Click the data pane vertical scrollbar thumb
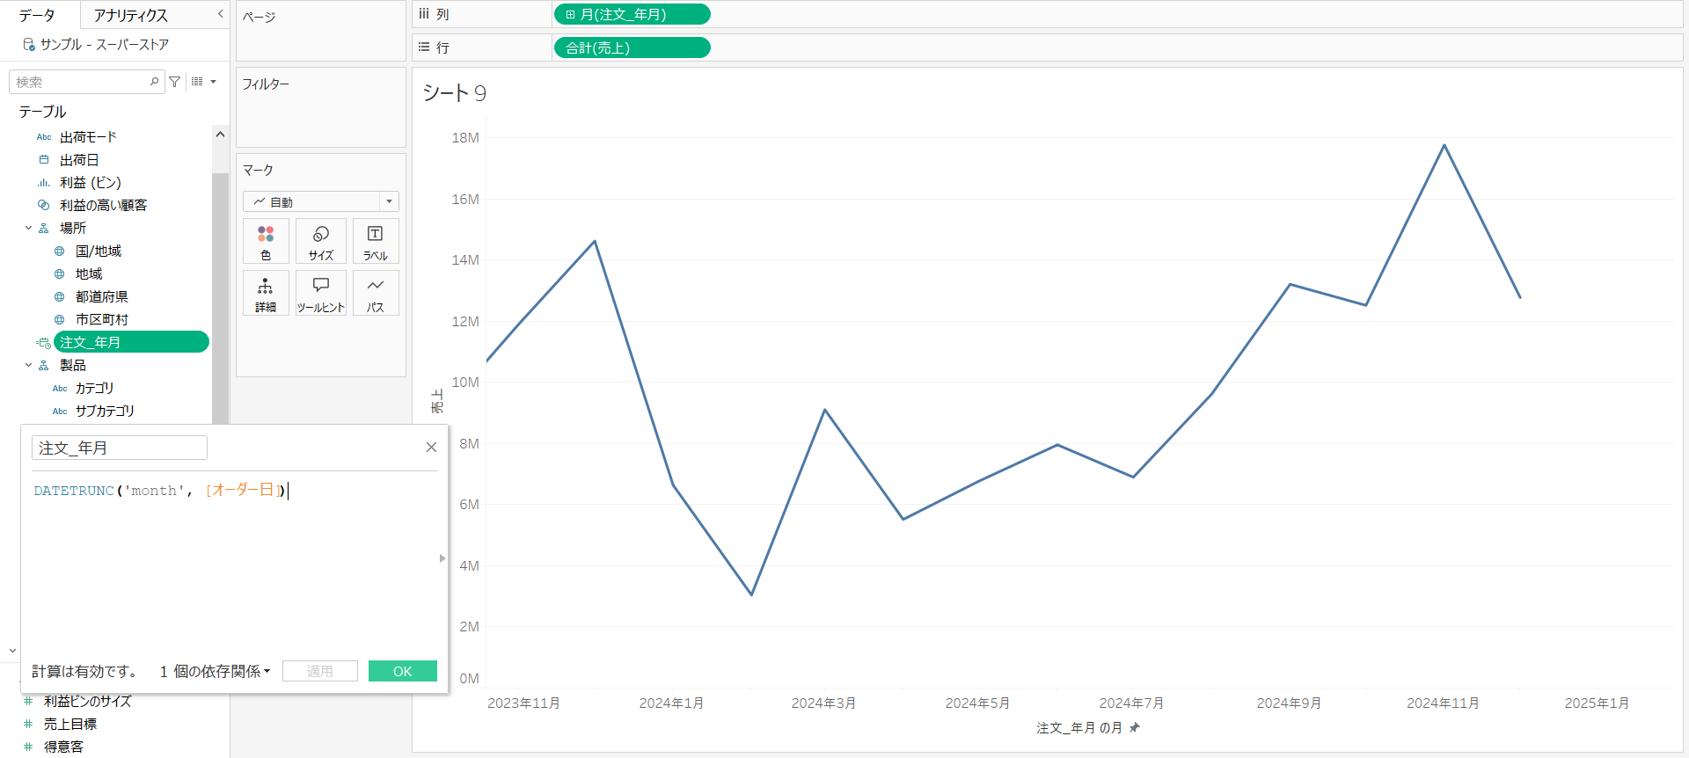This screenshot has width=1689, height=758. (220, 299)
